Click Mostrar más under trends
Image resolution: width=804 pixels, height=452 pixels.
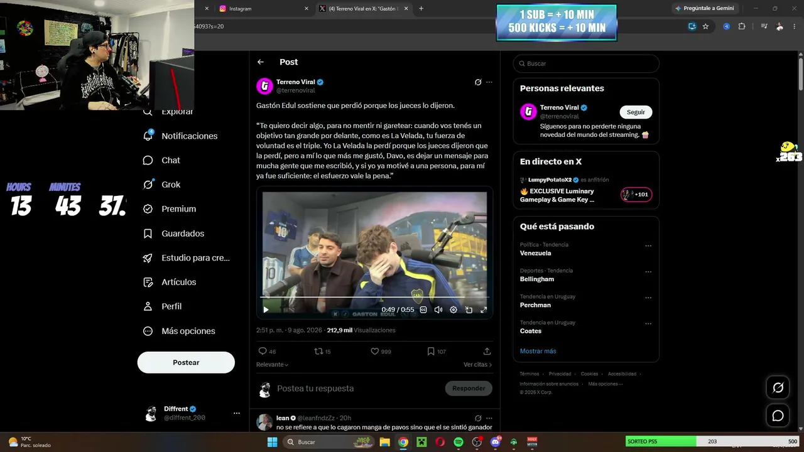(x=538, y=351)
